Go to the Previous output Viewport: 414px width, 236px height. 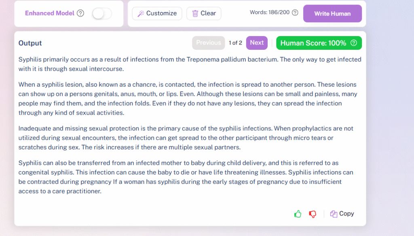[208, 43]
